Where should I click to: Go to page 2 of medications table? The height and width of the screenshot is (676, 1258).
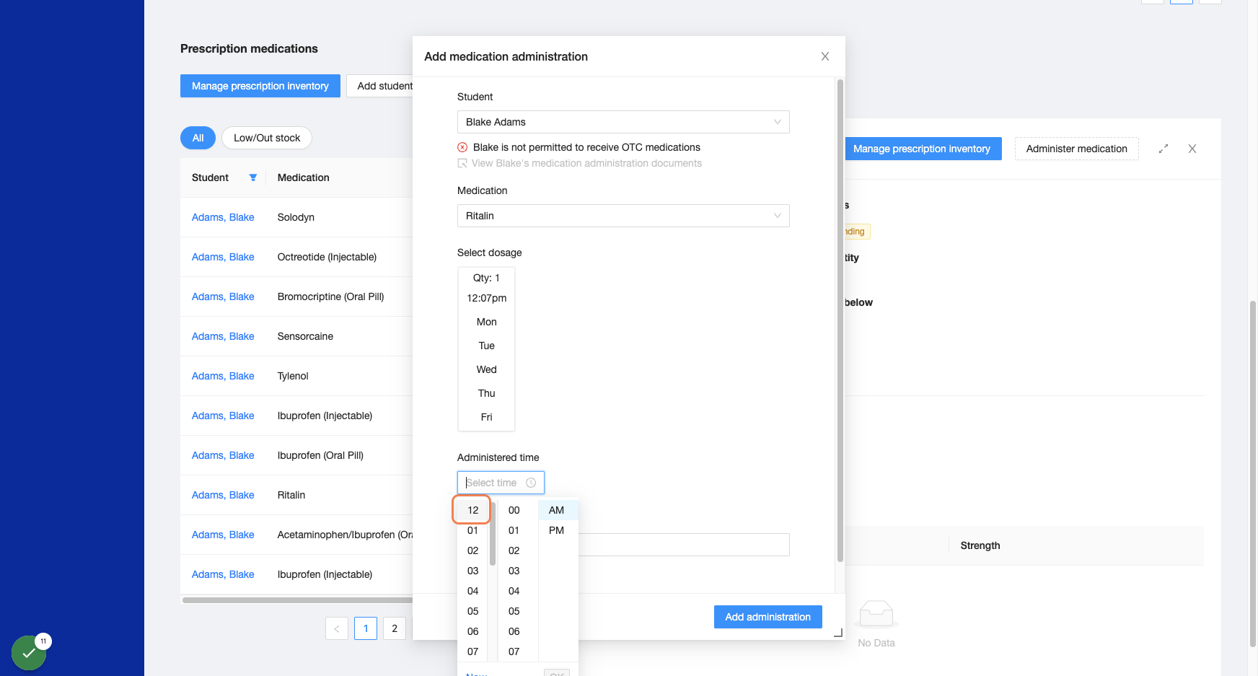pos(395,628)
